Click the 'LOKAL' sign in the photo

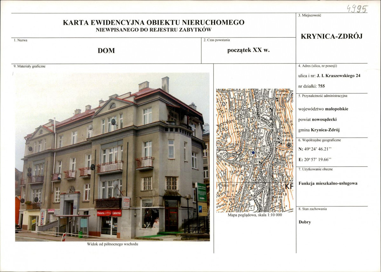coord(126,202)
